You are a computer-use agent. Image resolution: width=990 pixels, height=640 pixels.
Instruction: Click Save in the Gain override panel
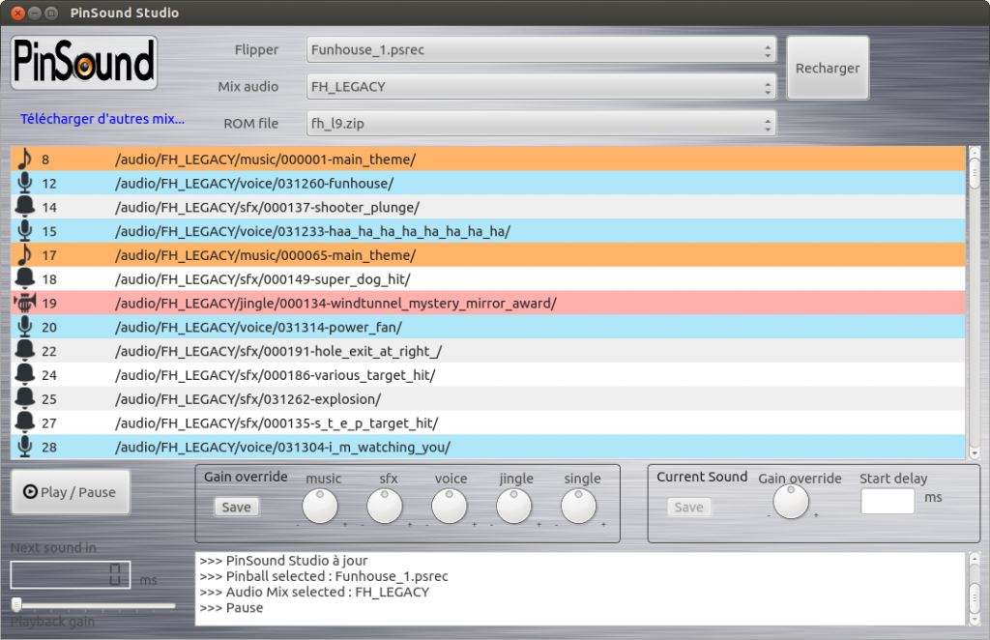click(236, 507)
